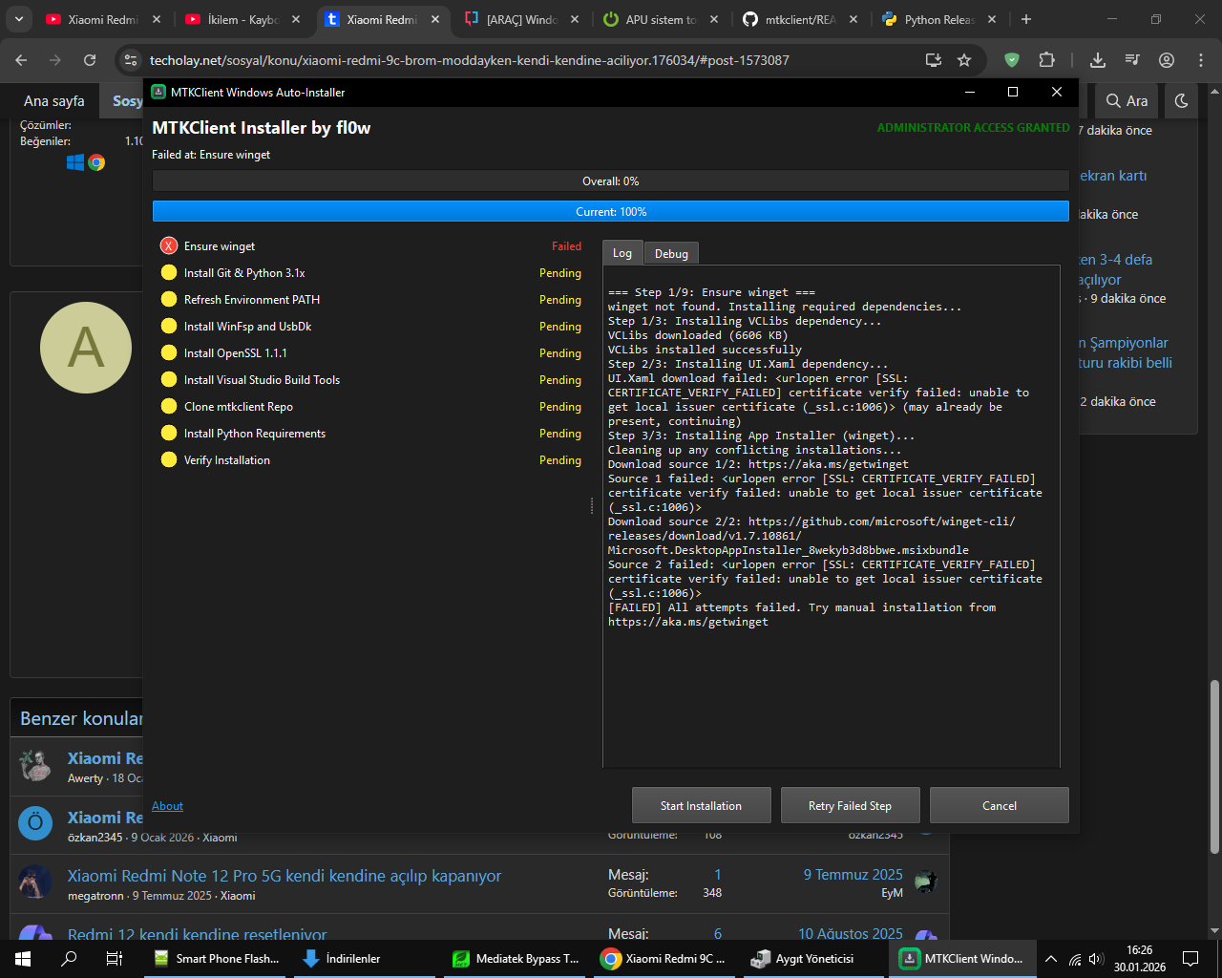Viewport: 1222px width, 978px height.
Task: Switch to the İkilem YouTube browser tab
Action: pyautogui.click(x=242, y=19)
